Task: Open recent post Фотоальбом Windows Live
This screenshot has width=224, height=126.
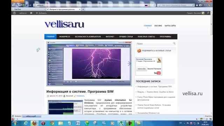Action: (x=148, y=113)
